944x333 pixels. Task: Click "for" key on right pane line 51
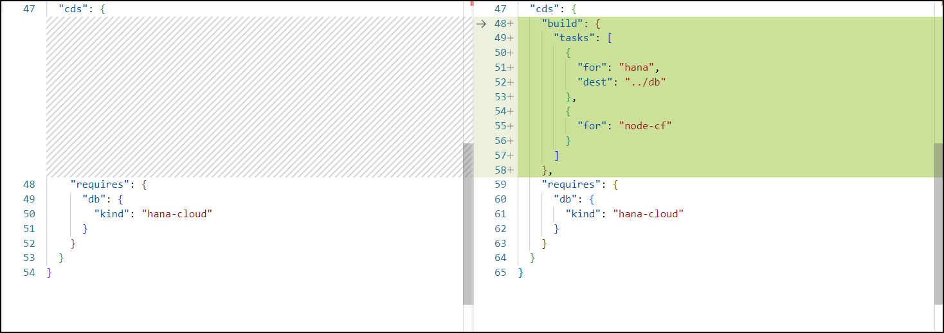point(592,67)
